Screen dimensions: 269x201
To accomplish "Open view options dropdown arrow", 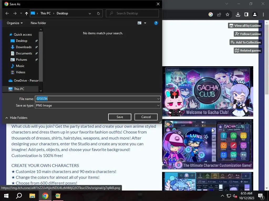I will point(145,23).
